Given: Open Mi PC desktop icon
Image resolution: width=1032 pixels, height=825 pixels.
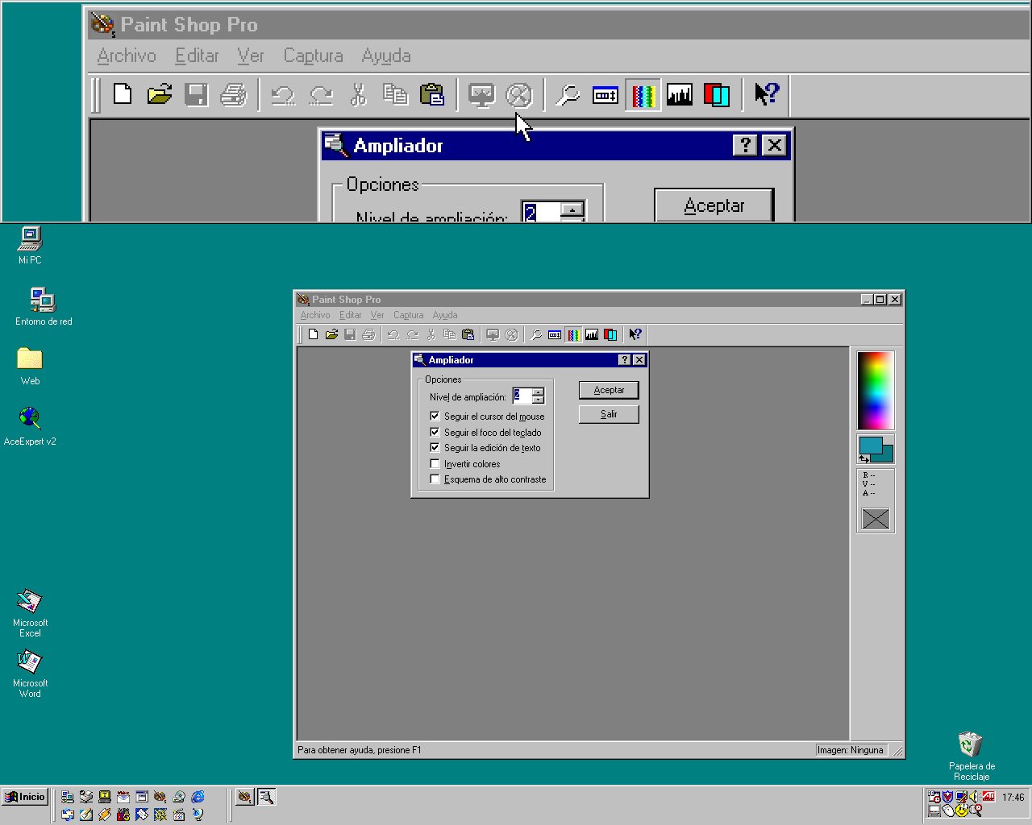Looking at the screenshot, I should (30, 245).
